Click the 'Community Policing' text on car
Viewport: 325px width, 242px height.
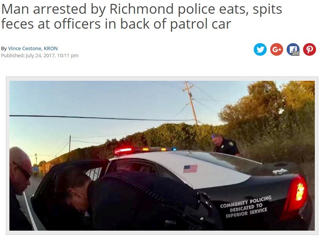246,203
